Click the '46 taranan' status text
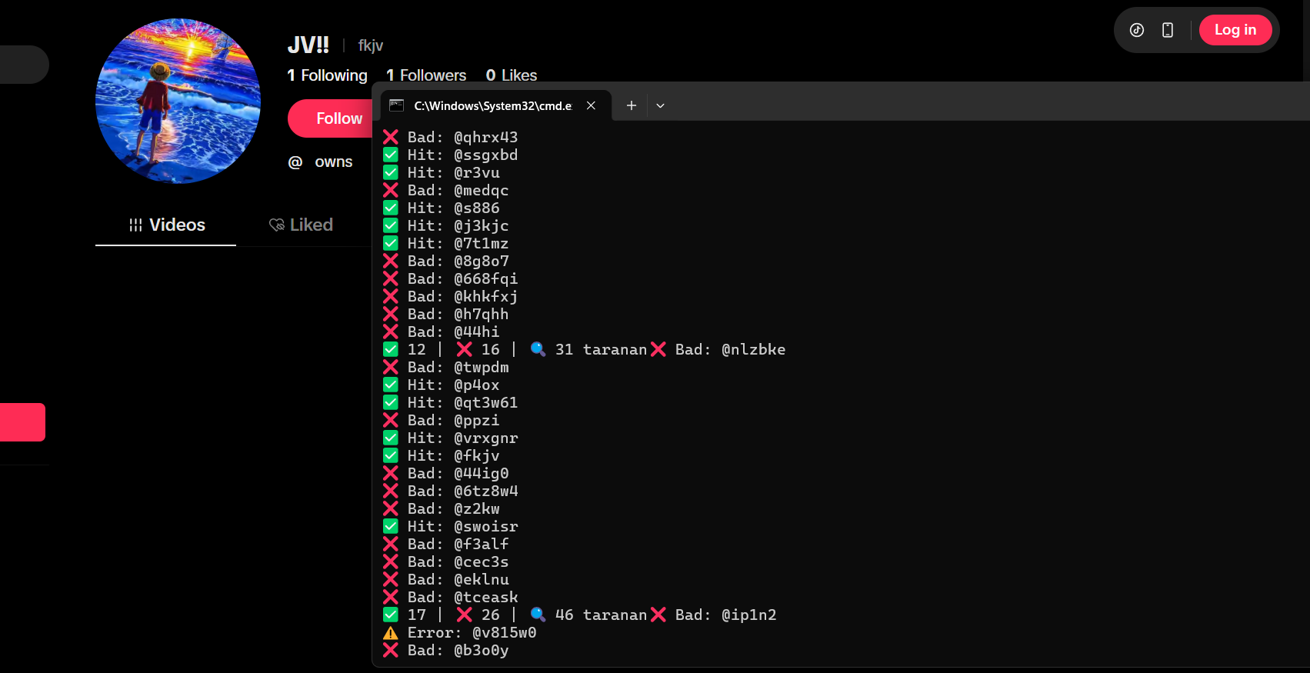The width and height of the screenshot is (1310, 673). pos(601,615)
